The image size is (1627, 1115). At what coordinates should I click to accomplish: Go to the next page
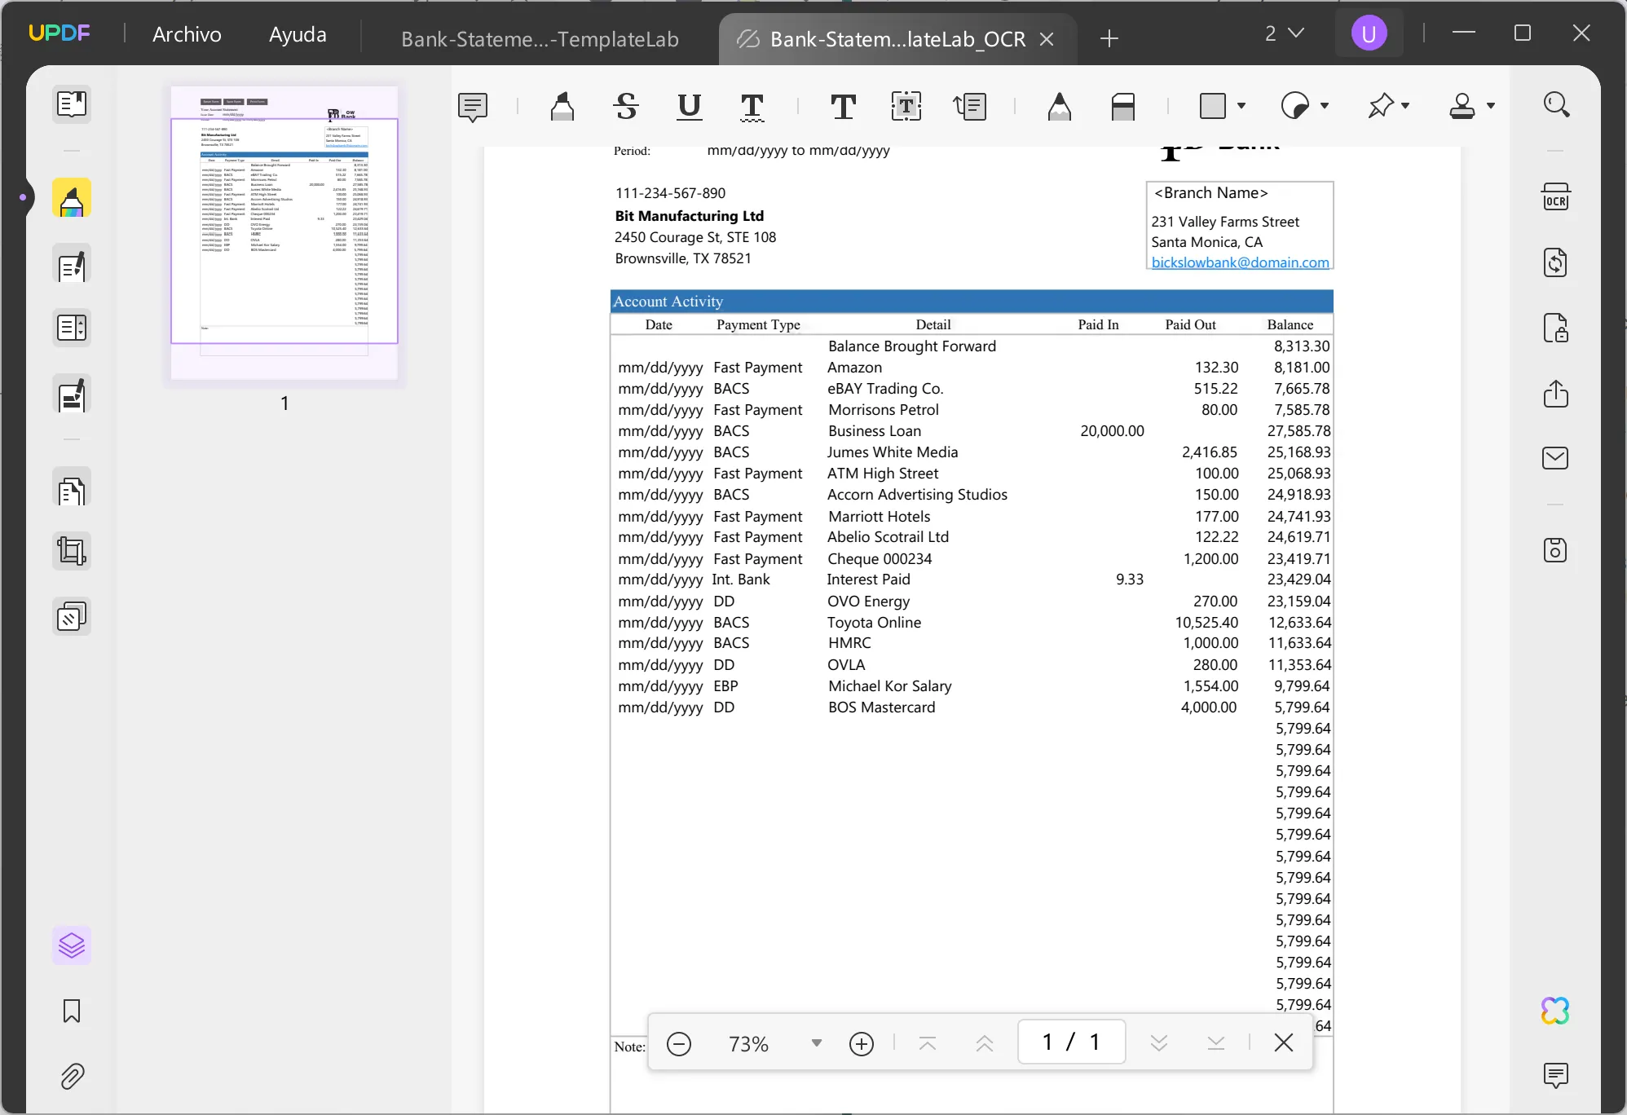pyautogui.click(x=1159, y=1043)
